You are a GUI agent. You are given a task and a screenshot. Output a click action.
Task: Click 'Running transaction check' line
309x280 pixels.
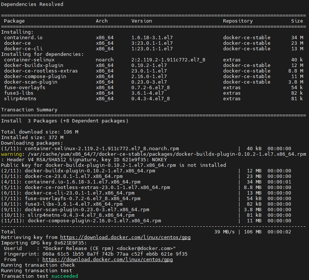point(38,265)
